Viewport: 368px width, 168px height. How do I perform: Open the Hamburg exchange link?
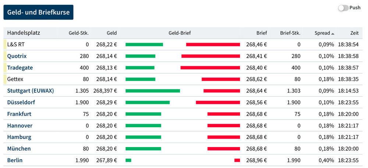coord(19,137)
